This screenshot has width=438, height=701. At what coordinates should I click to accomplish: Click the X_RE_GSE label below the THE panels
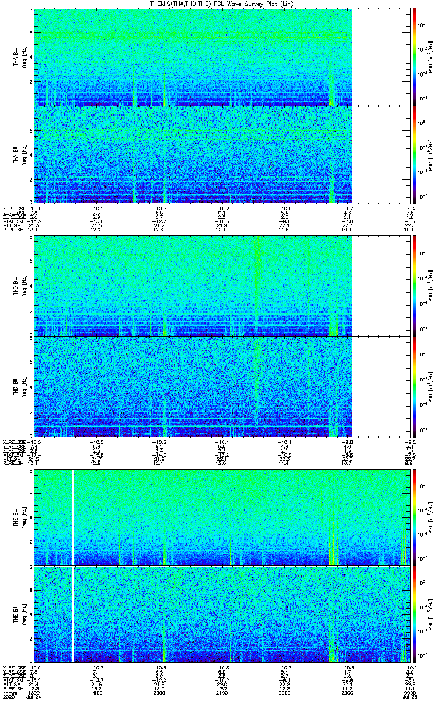pyautogui.click(x=13, y=667)
